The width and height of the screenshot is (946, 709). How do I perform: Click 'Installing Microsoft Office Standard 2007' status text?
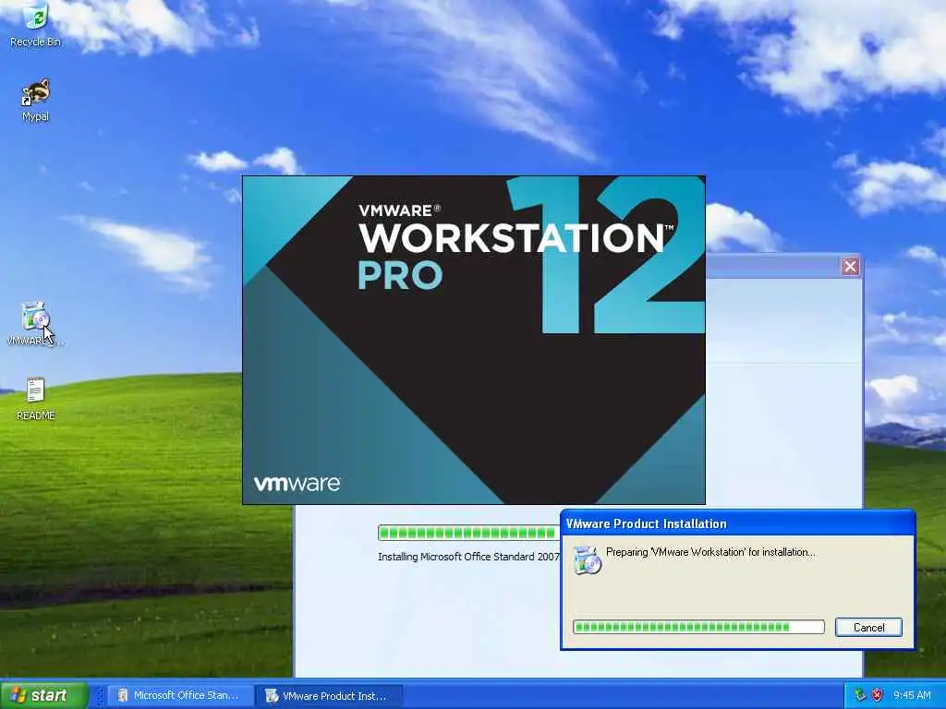coord(468,557)
